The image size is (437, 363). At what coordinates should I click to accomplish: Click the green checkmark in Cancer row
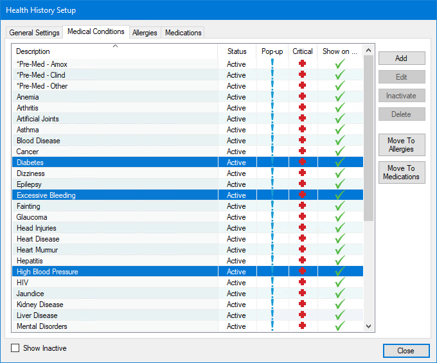point(340,152)
